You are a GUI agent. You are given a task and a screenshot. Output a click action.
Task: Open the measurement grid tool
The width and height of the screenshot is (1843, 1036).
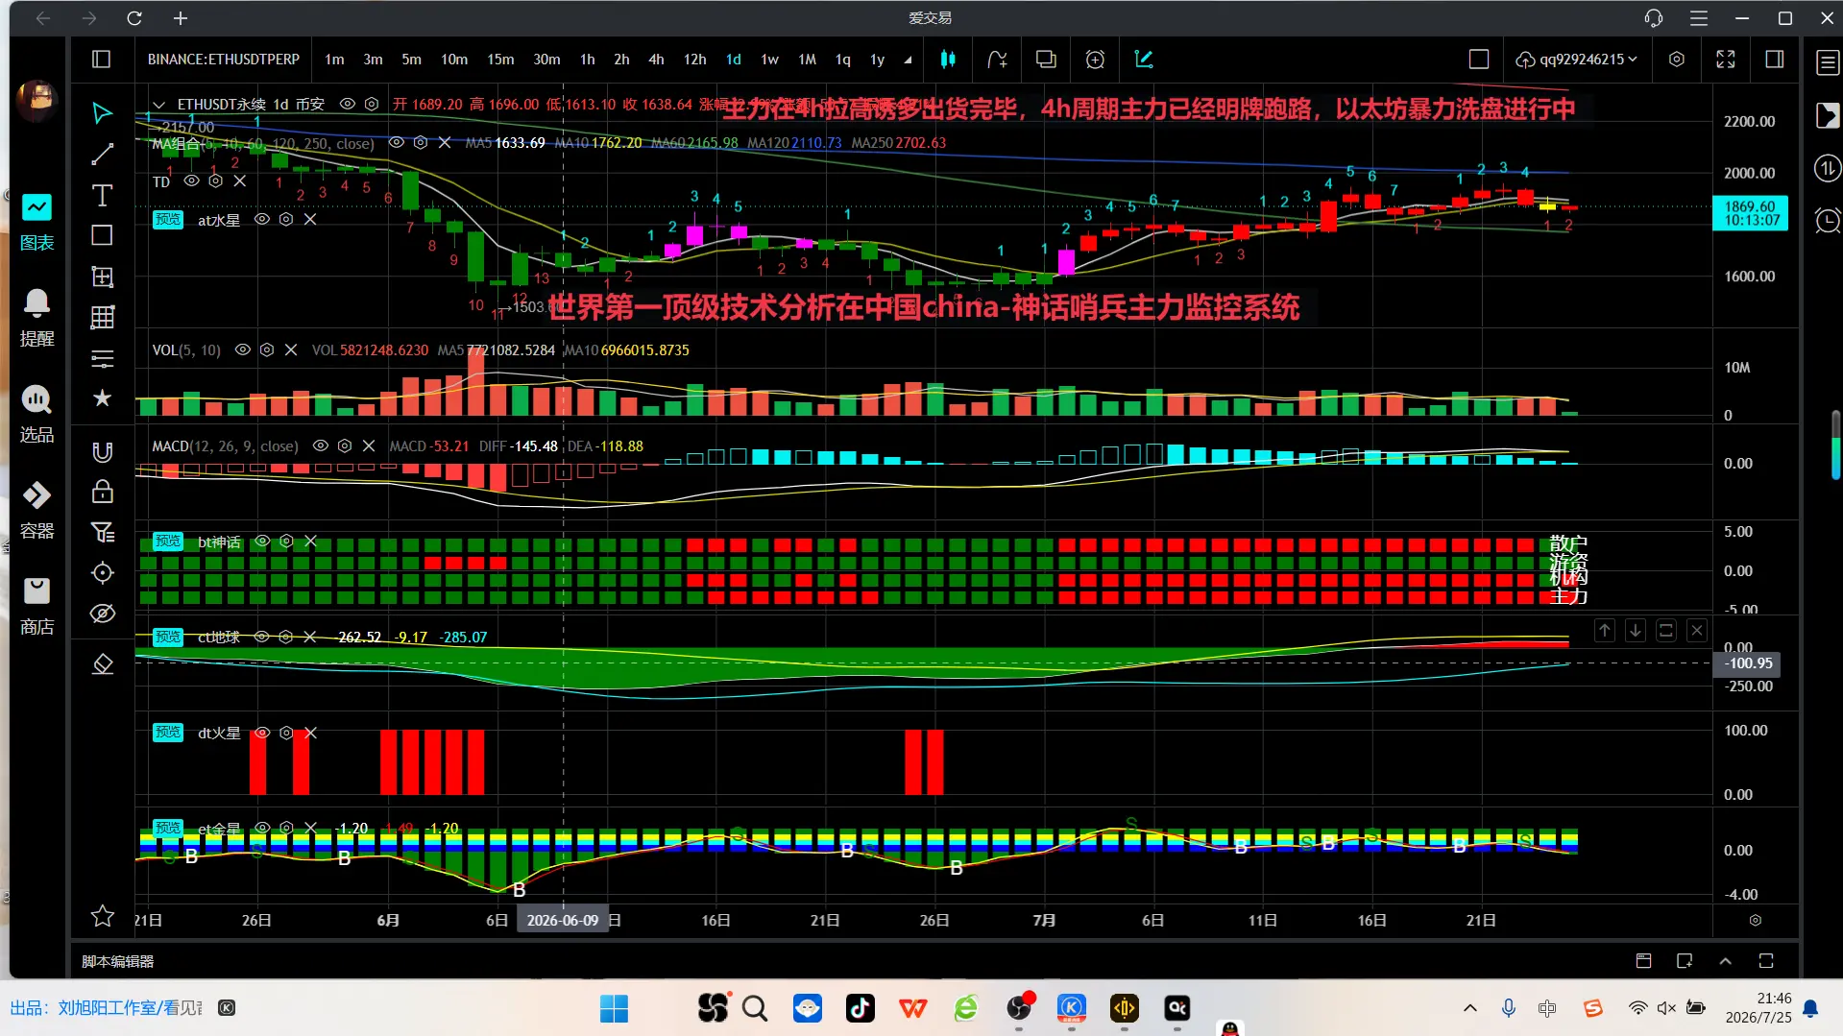point(102,277)
